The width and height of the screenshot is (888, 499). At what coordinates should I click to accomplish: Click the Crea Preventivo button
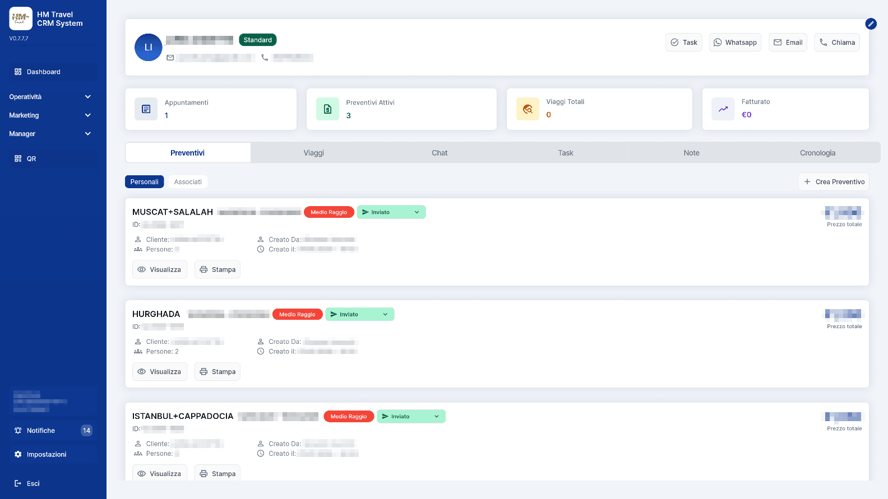(x=834, y=182)
